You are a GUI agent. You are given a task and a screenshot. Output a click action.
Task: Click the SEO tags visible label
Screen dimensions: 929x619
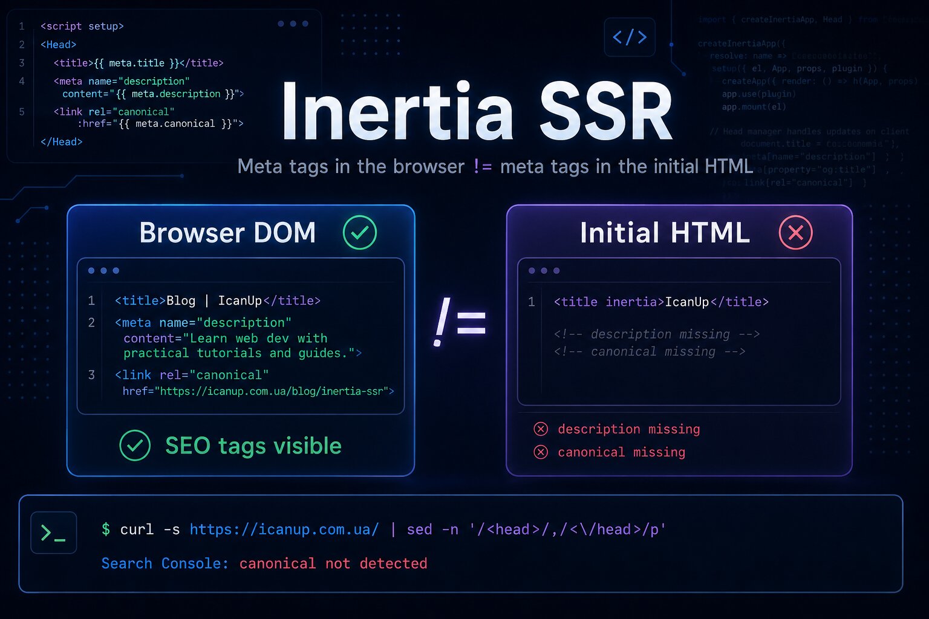point(253,446)
